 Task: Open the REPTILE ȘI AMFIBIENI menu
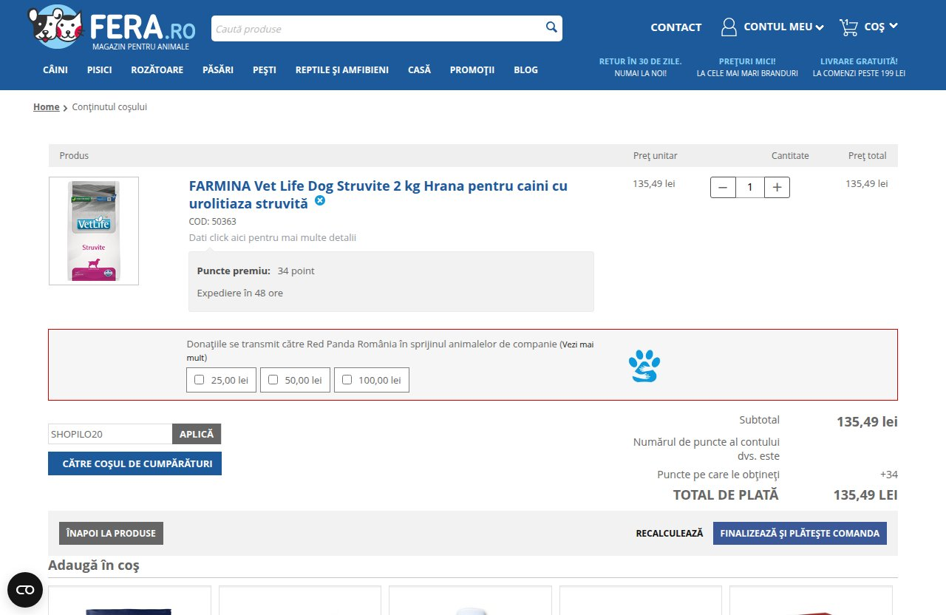[x=341, y=70]
